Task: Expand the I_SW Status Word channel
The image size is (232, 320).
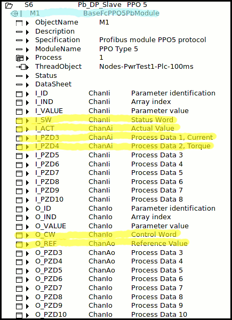Action: click(28, 121)
